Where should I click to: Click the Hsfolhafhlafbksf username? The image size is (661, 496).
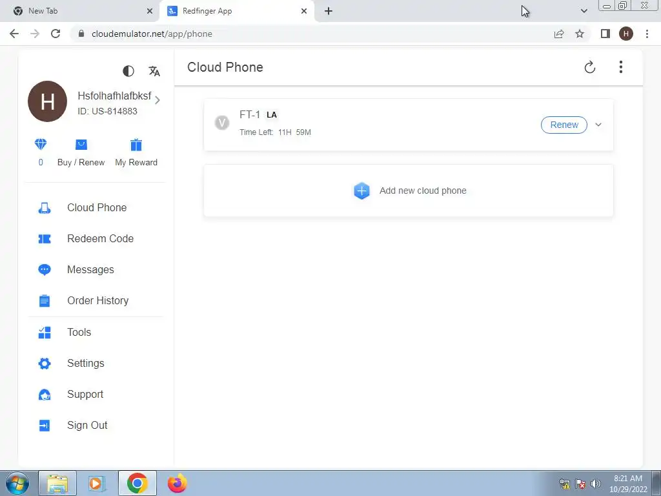[114, 96]
